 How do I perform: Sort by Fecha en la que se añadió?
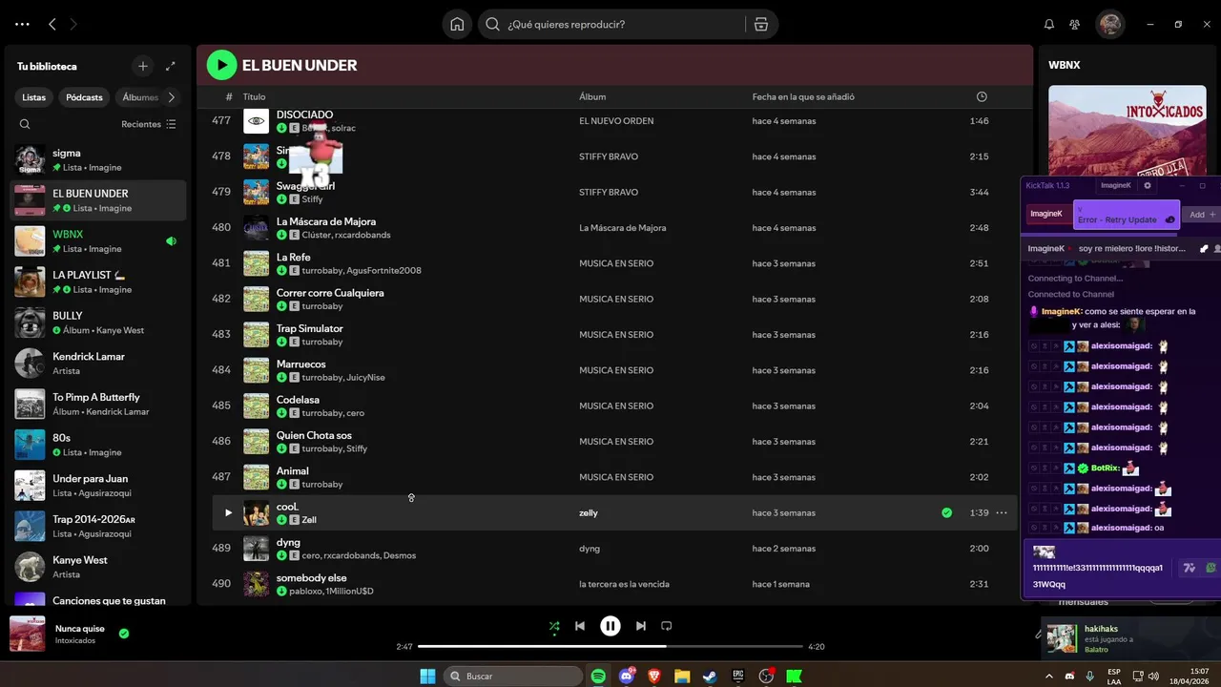pyautogui.click(x=803, y=97)
